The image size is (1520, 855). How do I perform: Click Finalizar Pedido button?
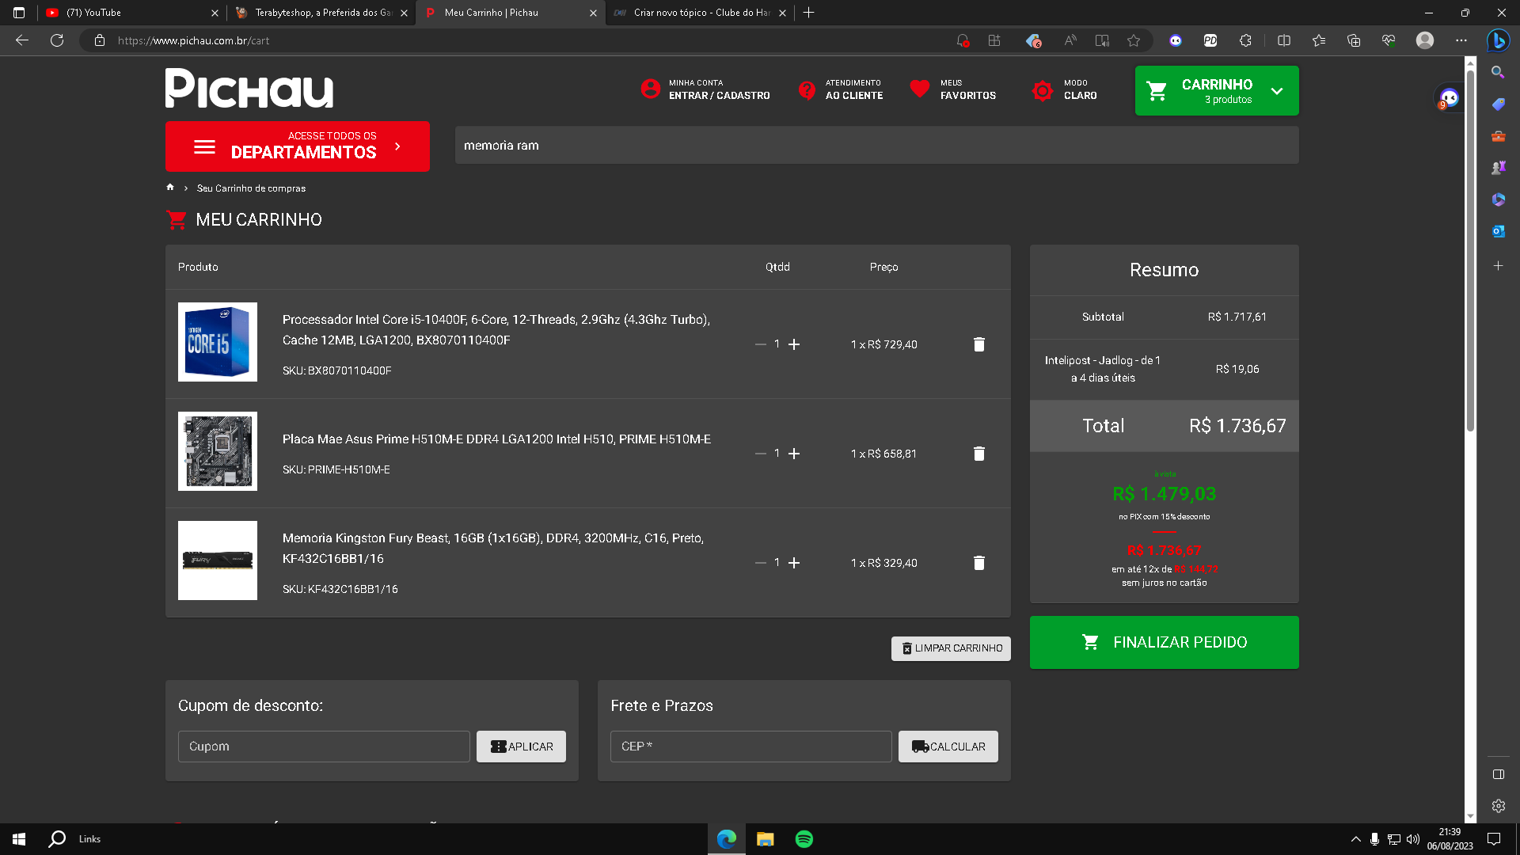coord(1164,642)
